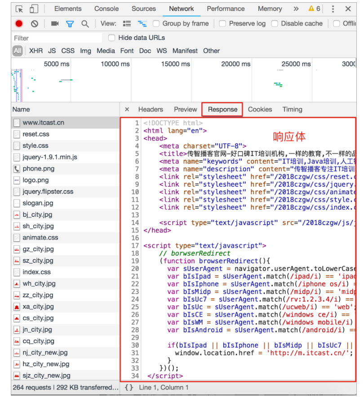This screenshot has width=364, height=397.
Task: Filter requests by CSS
Action: (68, 51)
